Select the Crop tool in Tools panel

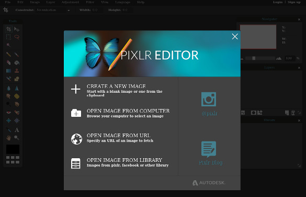pyautogui.click(x=8, y=29)
